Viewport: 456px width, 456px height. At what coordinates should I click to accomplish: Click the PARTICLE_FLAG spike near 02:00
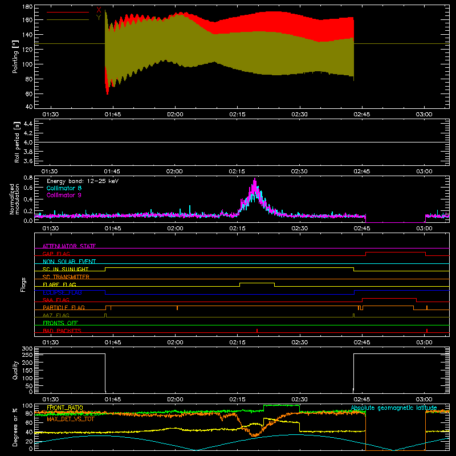coord(177,308)
